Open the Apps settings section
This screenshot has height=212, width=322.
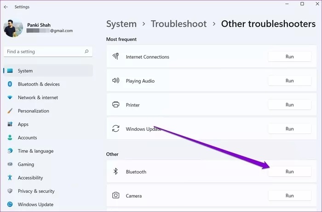click(23, 124)
